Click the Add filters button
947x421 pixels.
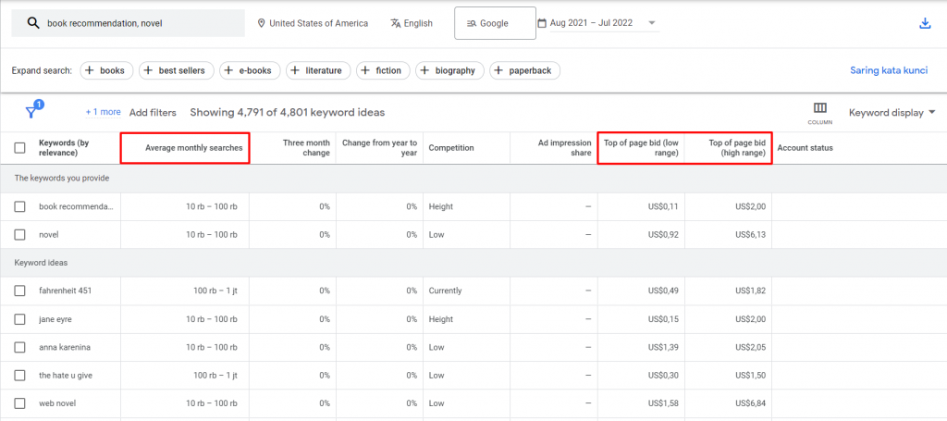(153, 113)
